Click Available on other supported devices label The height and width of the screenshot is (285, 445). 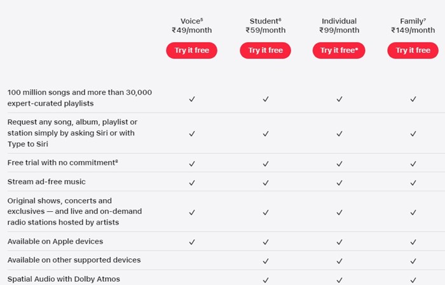(74, 260)
